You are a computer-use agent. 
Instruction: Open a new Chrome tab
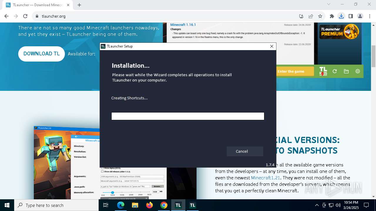79,5
